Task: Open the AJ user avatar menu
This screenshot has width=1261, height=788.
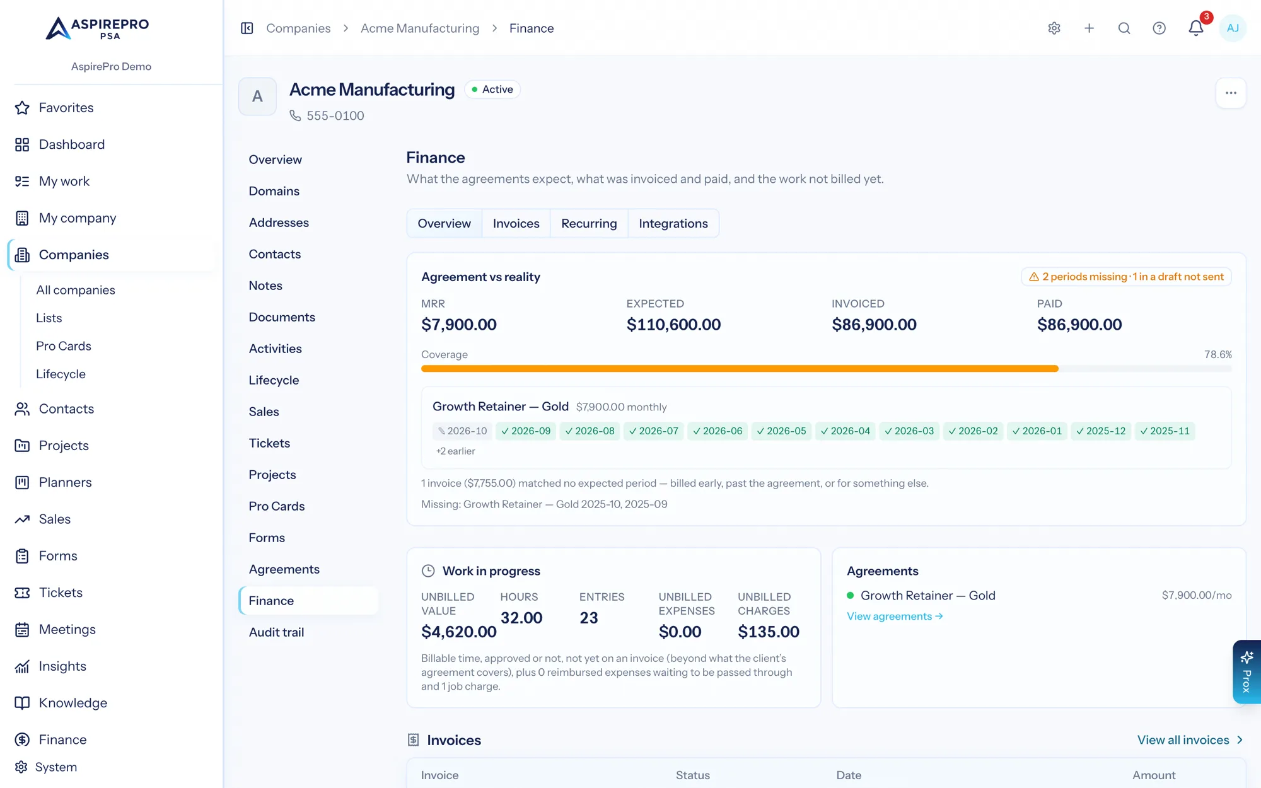Action: (1233, 28)
